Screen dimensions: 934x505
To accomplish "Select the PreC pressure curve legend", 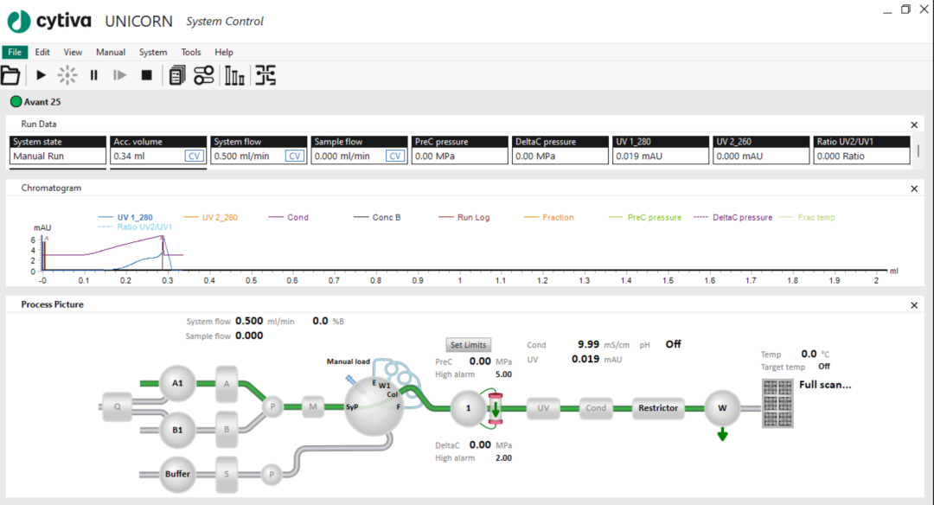I will [645, 217].
